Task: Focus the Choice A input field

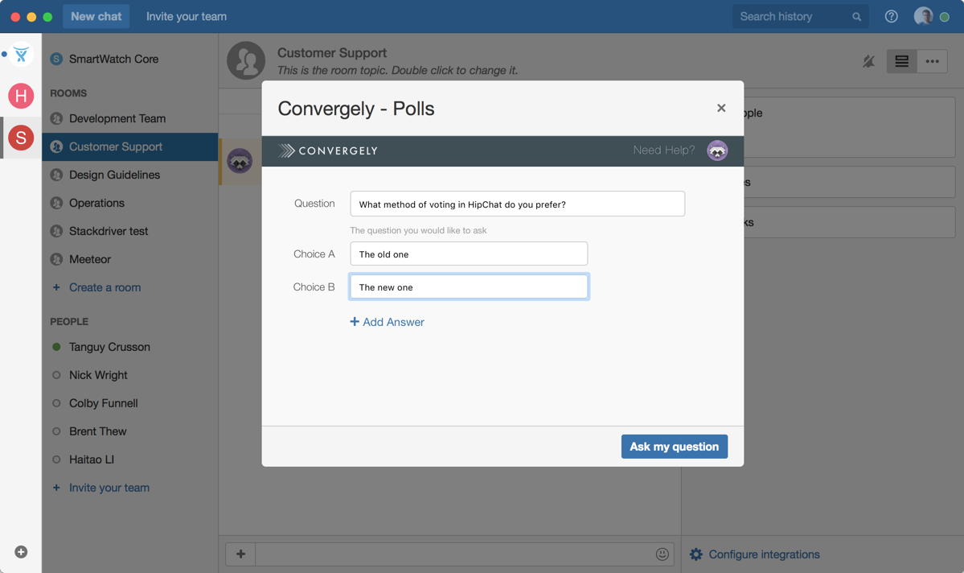Action: (469, 254)
